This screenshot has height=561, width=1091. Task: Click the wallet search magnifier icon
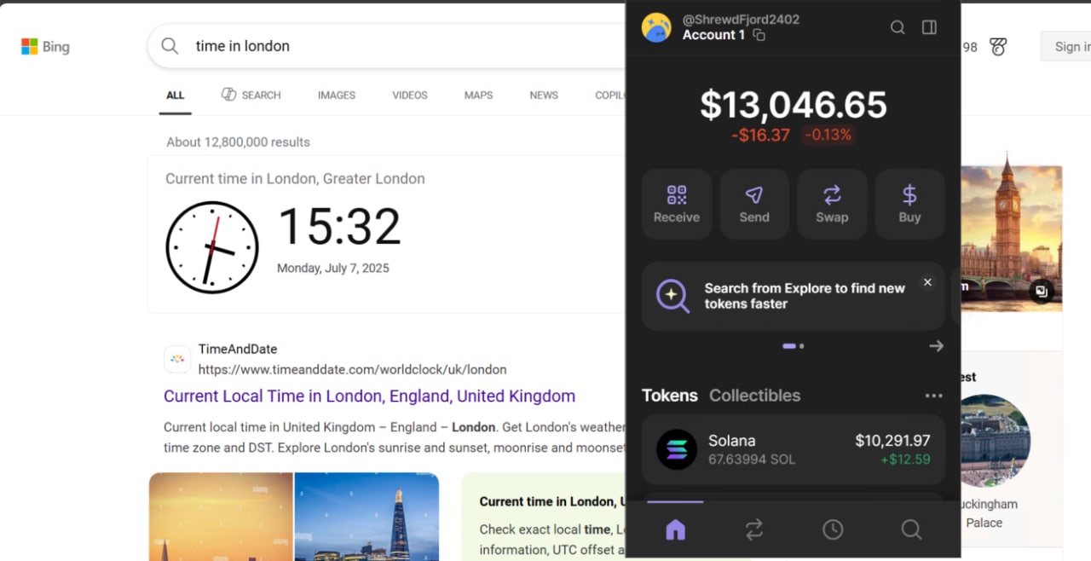[898, 27]
